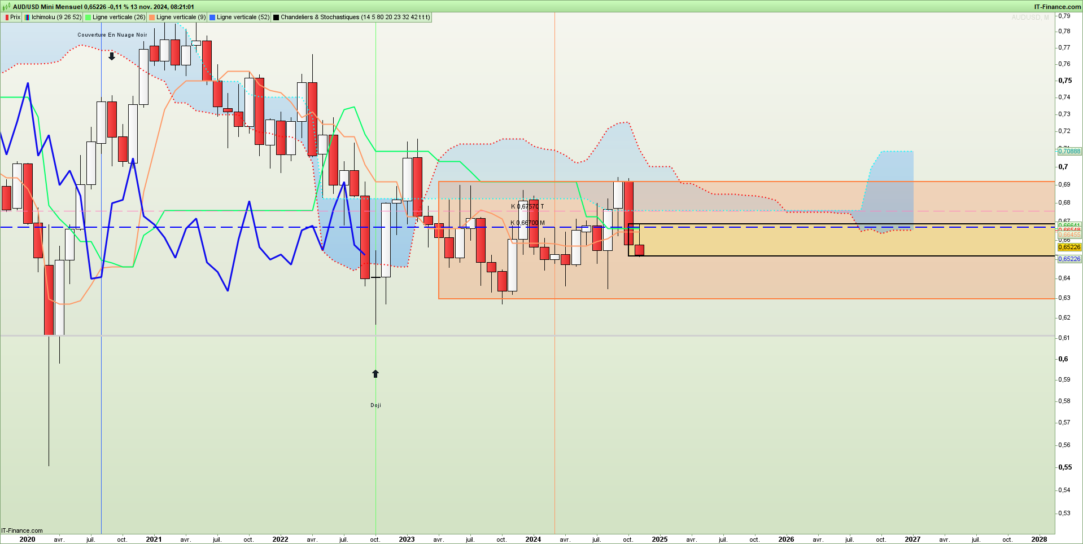This screenshot has width=1083, height=544.
Task: Click the black up arrow above Doji
Action: coord(375,374)
